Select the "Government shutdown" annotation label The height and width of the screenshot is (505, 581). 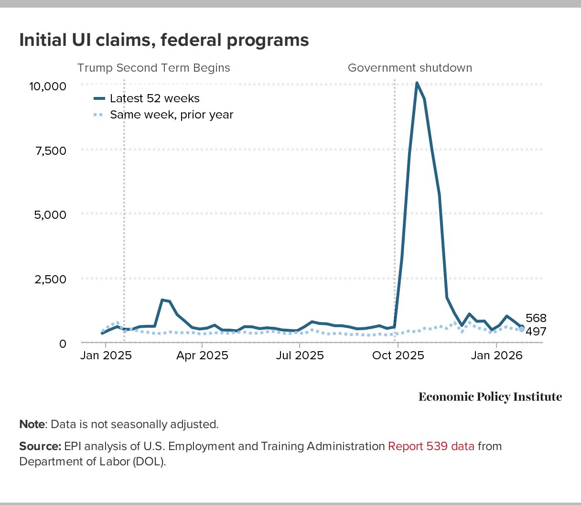point(409,68)
